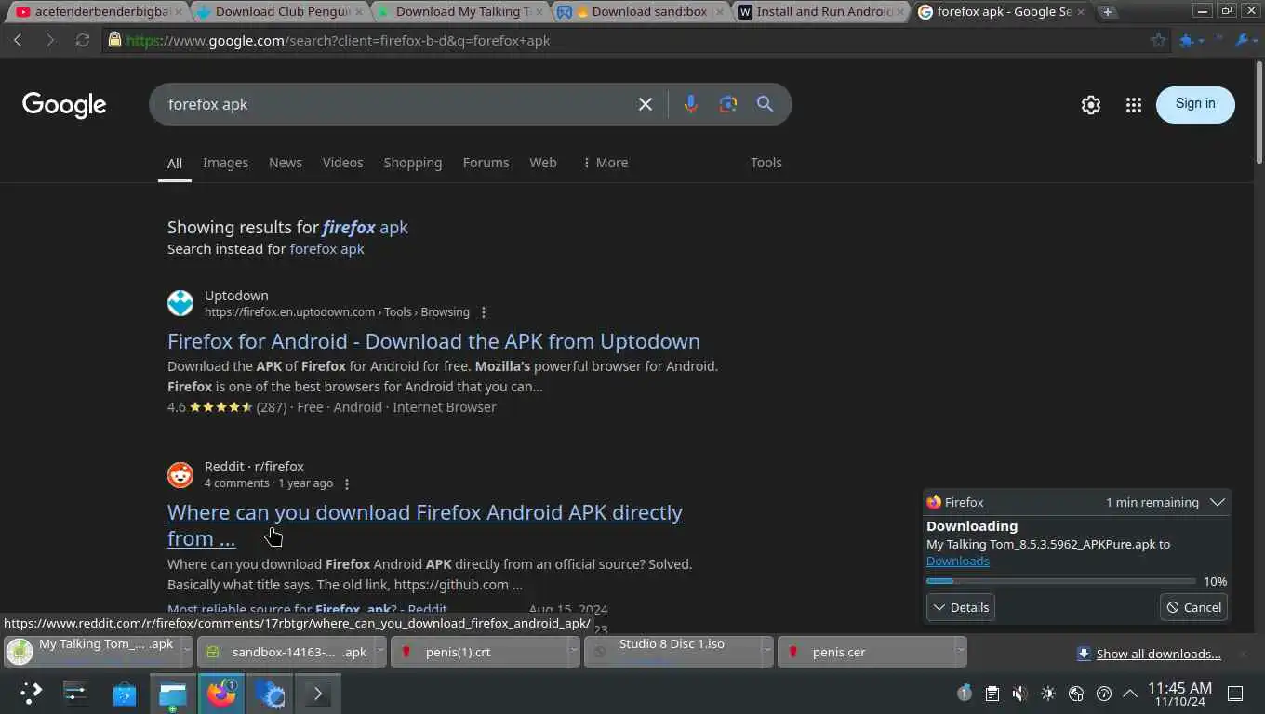The width and height of the screenshot is (1265, 714).
Task: Open dropdown for Studio 8 Disc 1.iso
Action: click(766, 652)
